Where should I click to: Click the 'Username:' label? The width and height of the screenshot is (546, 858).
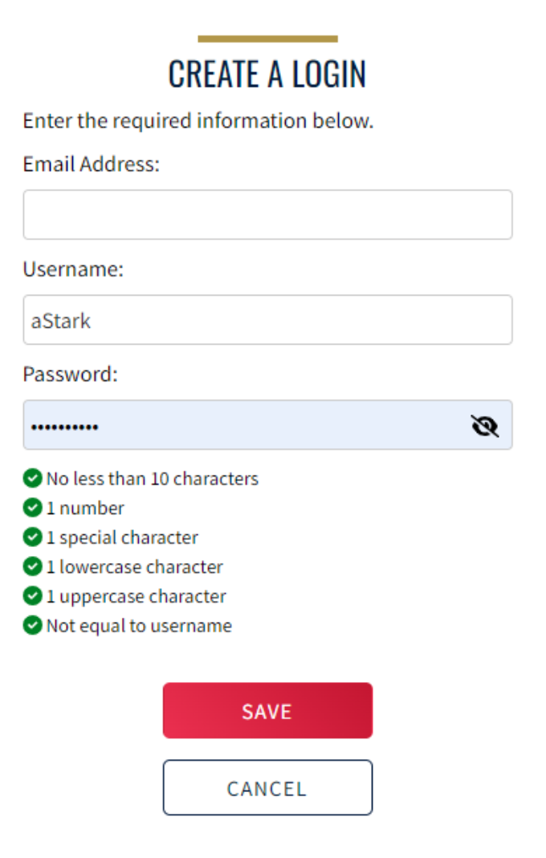point(73,269)
